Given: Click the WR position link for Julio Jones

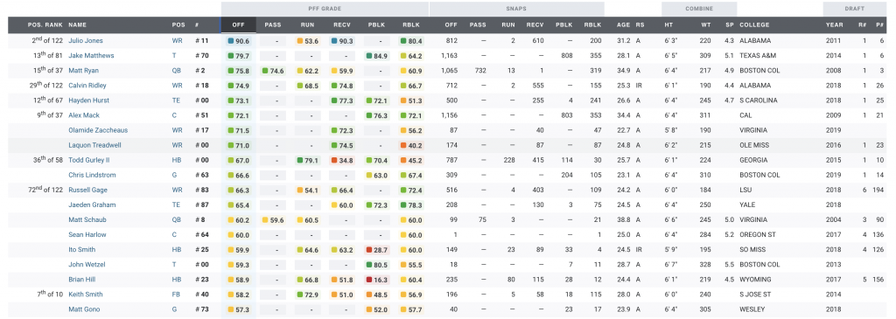Looking at the screenshot, I should click(177, 41).
